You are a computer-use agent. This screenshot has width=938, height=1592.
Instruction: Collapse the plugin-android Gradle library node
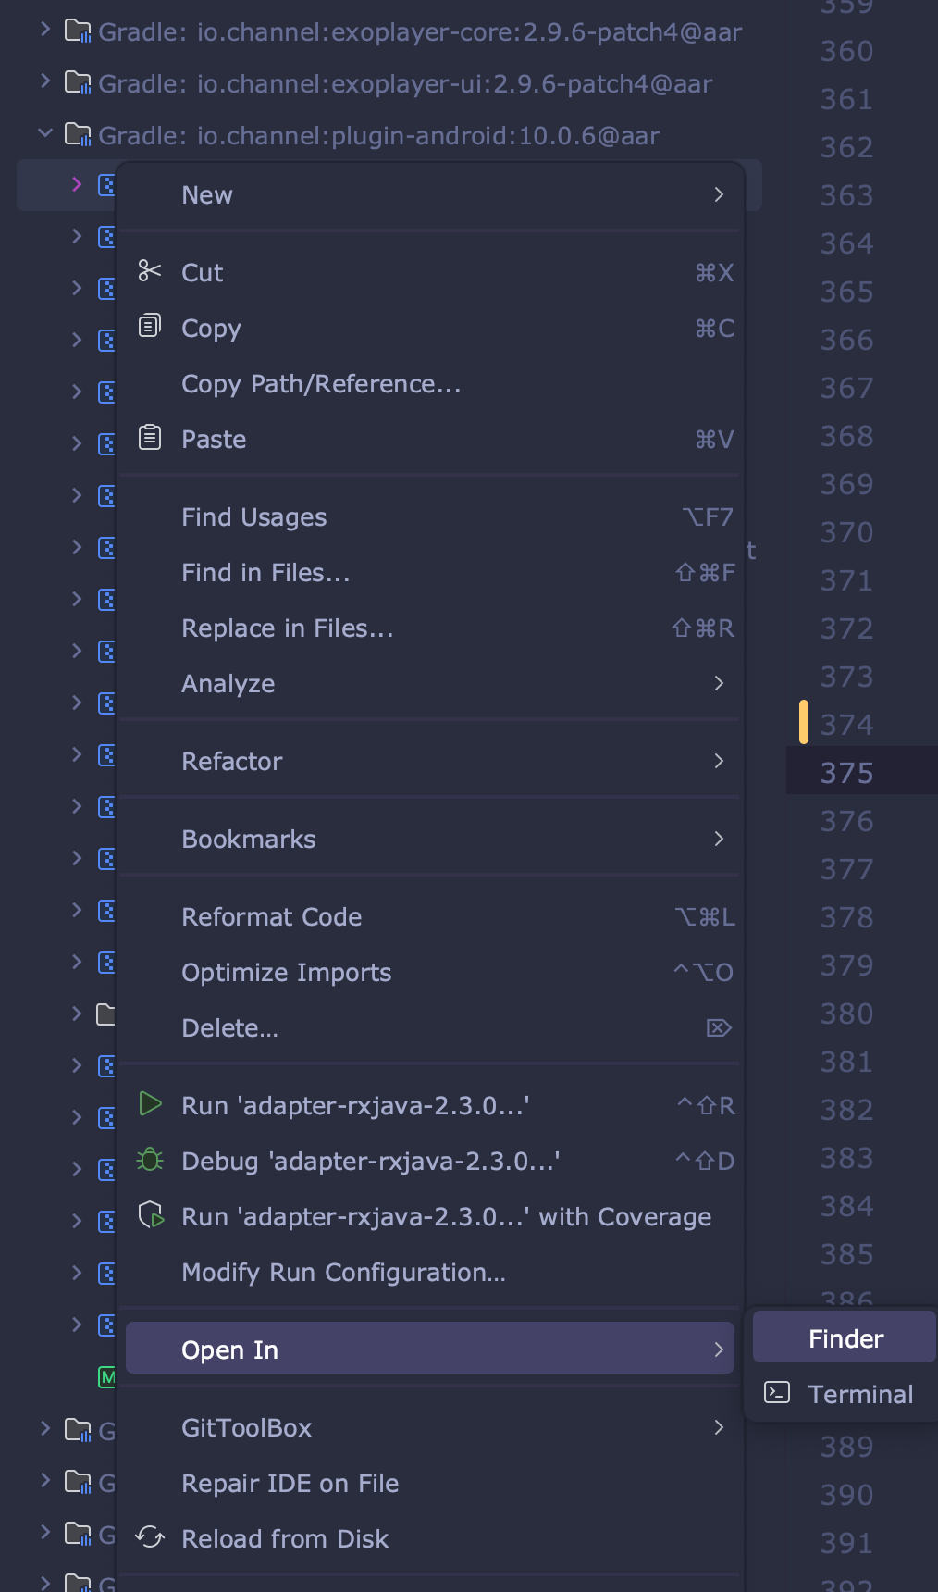tap(44, 134)
